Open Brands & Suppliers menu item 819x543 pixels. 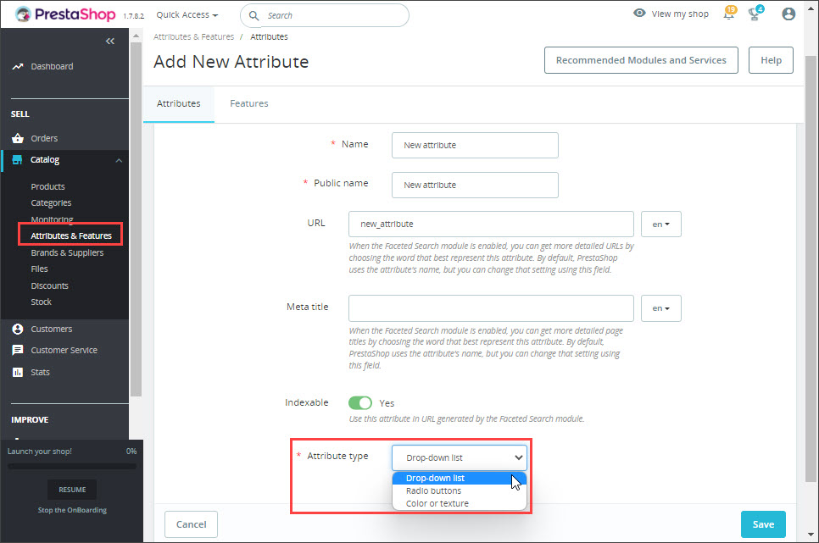[67, 252]
